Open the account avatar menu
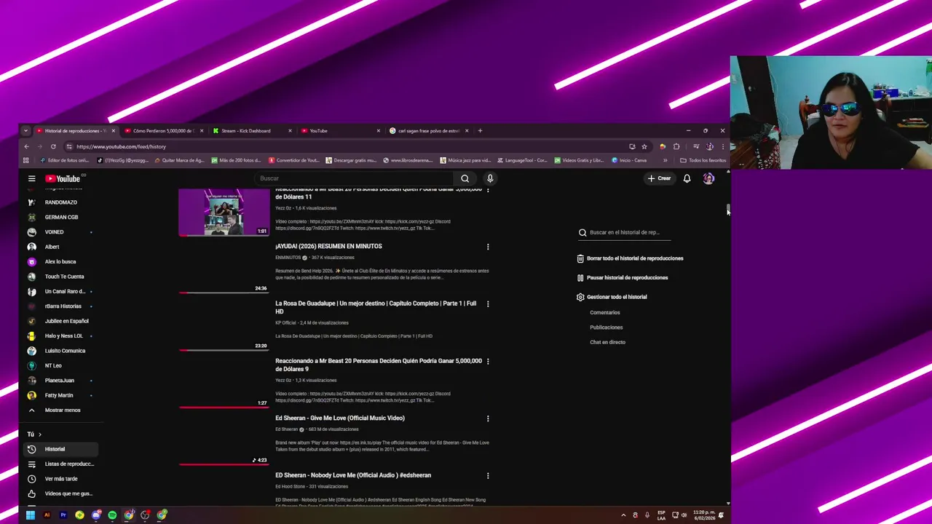Viewport: 932px width, 524px height. [708, 178]
